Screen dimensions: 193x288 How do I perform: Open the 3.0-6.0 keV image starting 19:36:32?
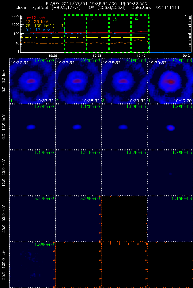click(x=32, y=81)
